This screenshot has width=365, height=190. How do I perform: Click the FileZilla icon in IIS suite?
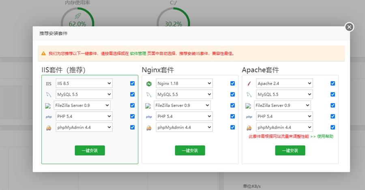click(48, 106)
